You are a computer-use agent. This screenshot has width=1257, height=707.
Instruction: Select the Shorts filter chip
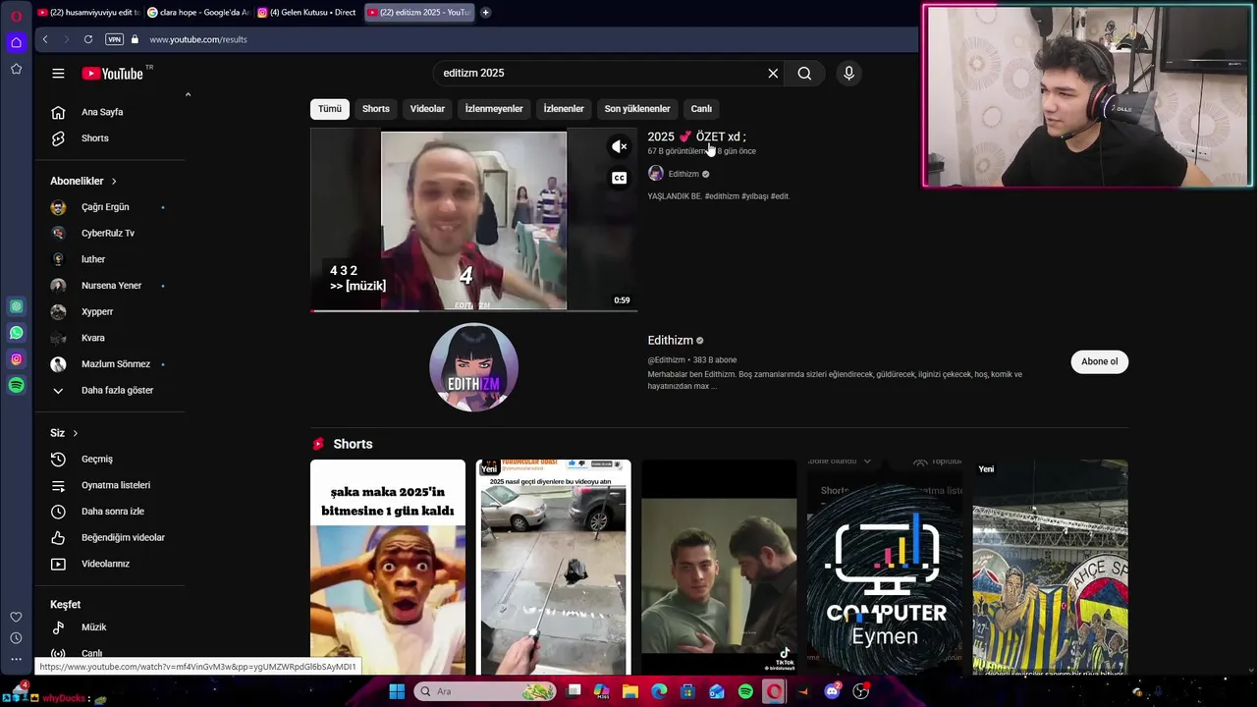pos(376,109)
